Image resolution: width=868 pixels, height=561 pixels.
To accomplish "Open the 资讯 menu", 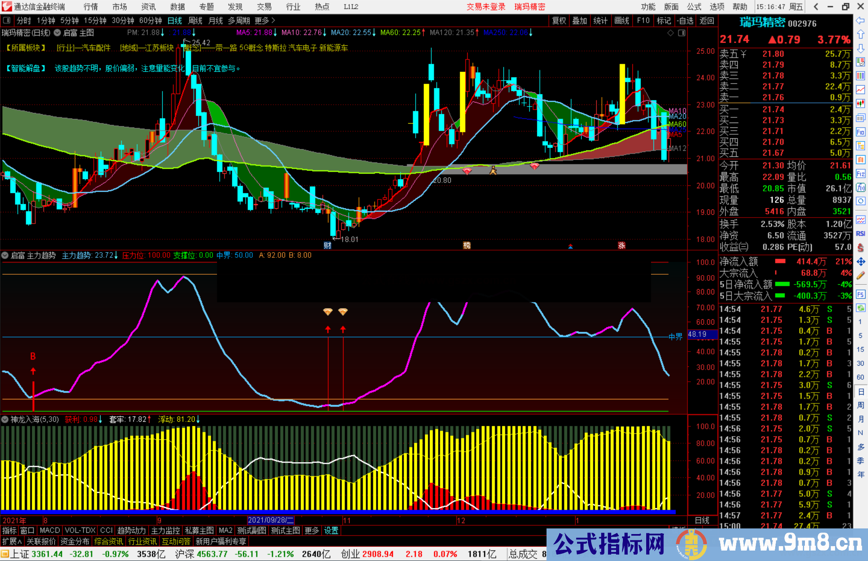I will tap(148, 7).
